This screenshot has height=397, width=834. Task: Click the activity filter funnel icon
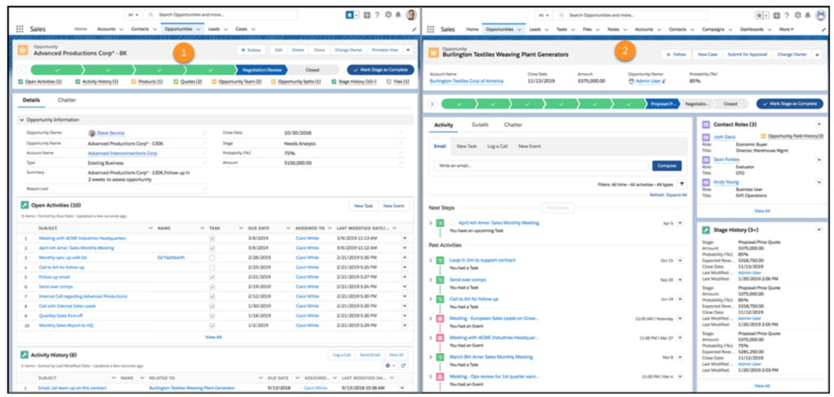pyautogui.click(x=683, y=185)
